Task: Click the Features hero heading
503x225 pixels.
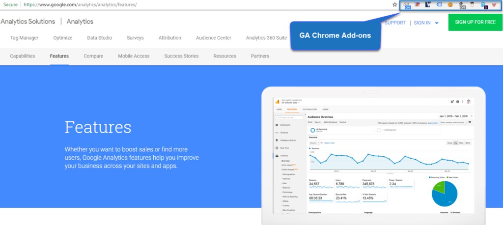Action: click(x=98, y=127)
